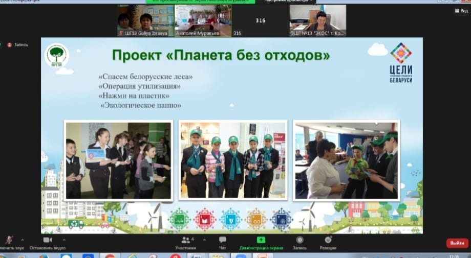
Task: Expand arrow next to Участники
Action: tap(205, 240)
